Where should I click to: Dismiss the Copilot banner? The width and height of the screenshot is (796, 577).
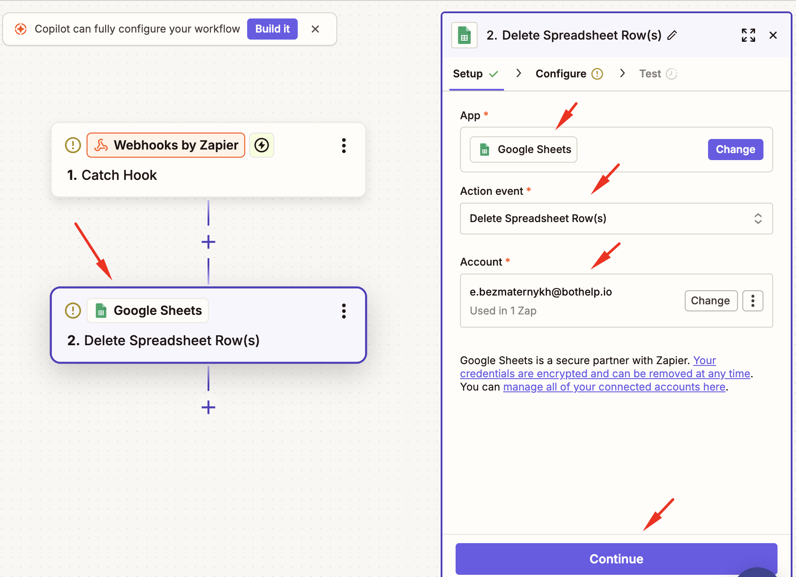pyautogui.click(x=315, y=29)
